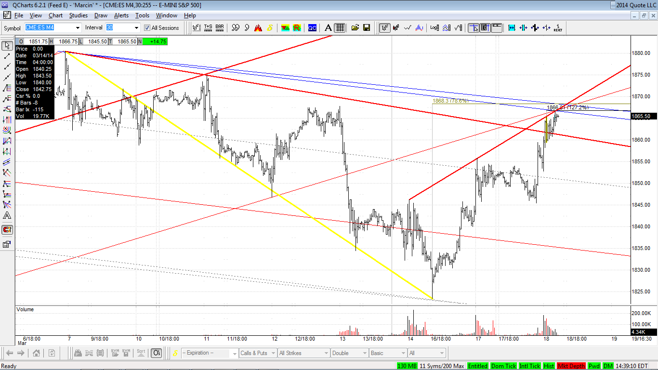Open the Interval dropdown arrow
Viewport: 658px width, 370px height.
137,28
